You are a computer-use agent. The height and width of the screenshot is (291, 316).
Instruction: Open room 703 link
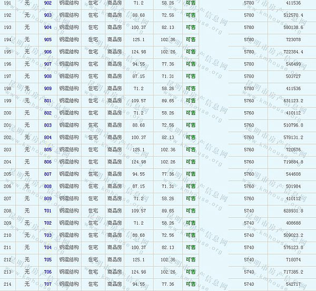tap(48, 235)
